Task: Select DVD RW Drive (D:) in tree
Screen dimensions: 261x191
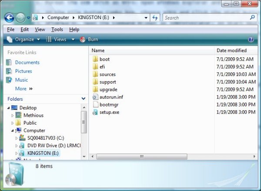Action: (x=54, y=146)
